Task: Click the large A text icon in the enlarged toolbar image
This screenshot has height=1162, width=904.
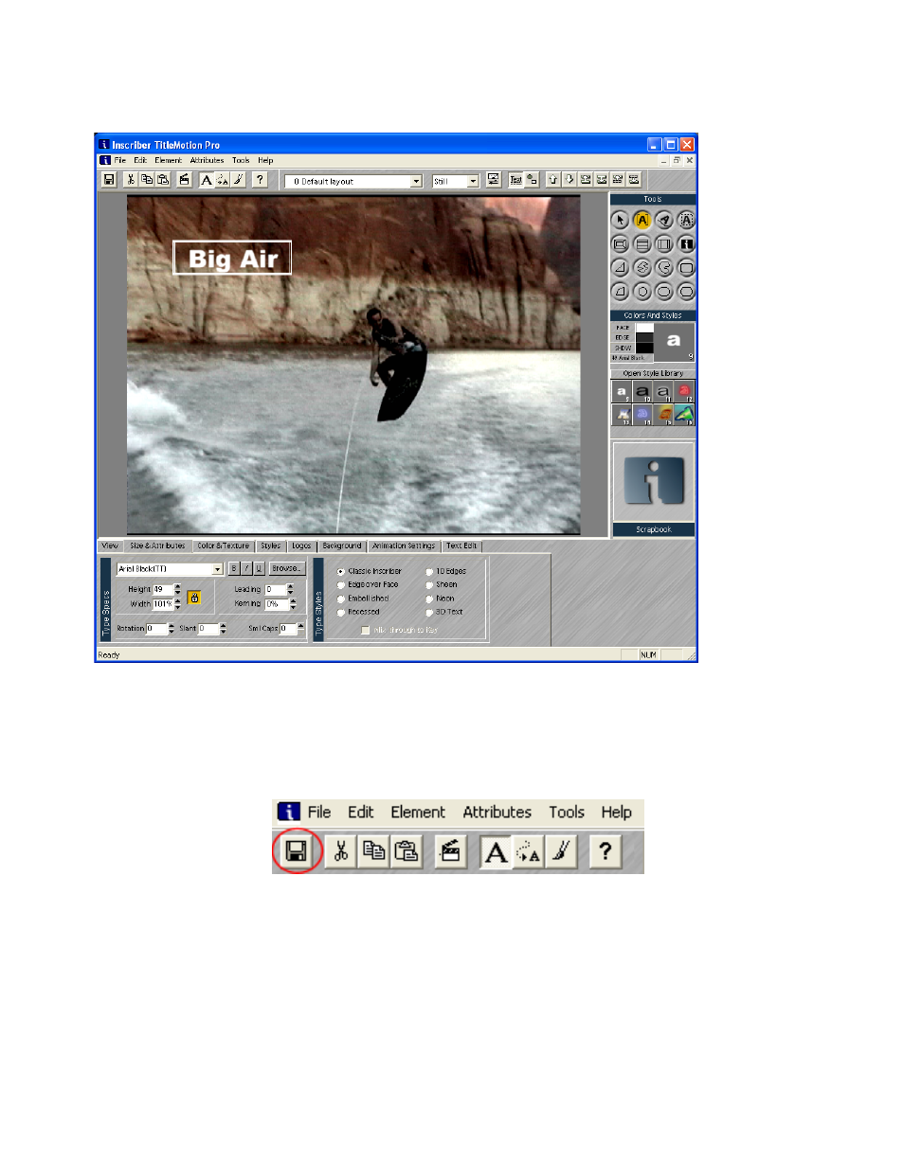Action: point(496,851)
